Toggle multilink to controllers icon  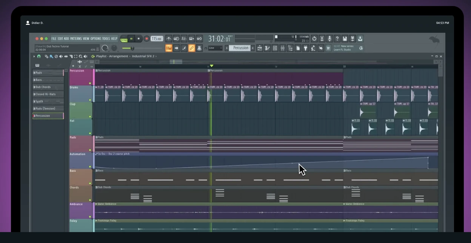(x=191, y=48)
